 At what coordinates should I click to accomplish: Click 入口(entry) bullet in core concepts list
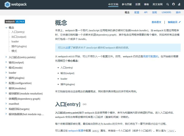point(66,67)
